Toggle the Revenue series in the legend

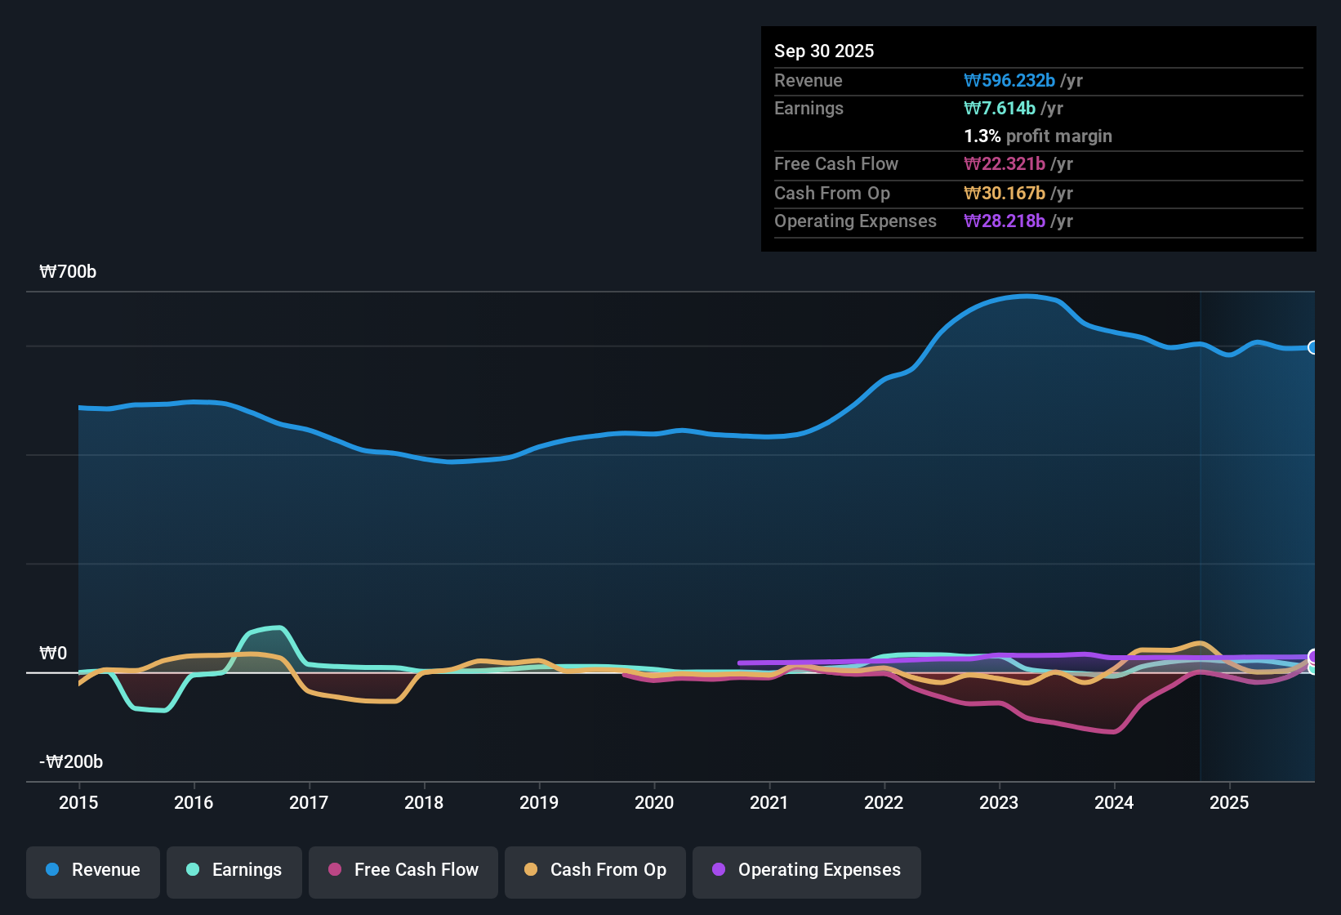coord(92,870)
